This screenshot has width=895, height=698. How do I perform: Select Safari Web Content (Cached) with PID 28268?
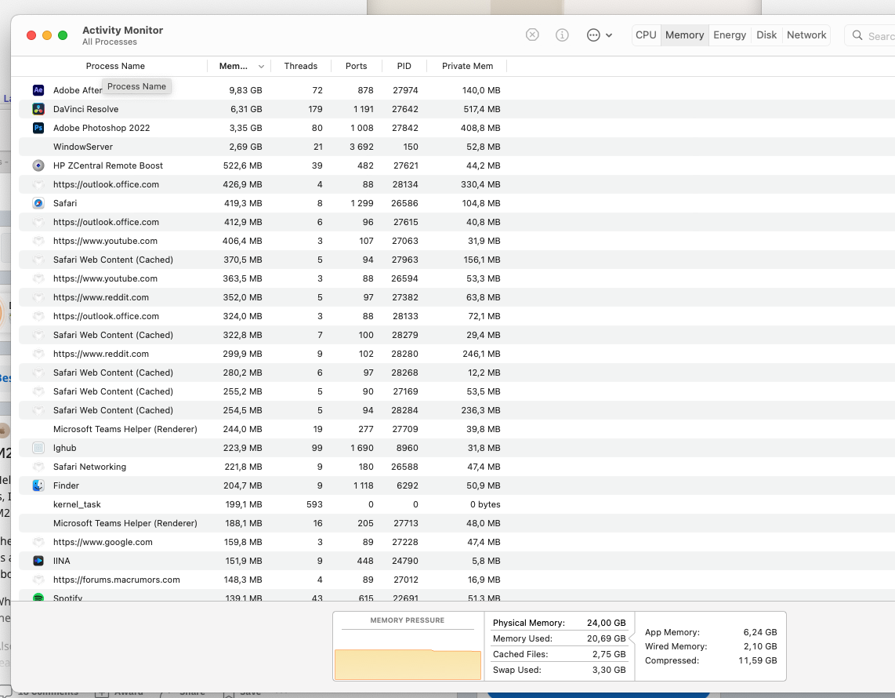(457, 373)
